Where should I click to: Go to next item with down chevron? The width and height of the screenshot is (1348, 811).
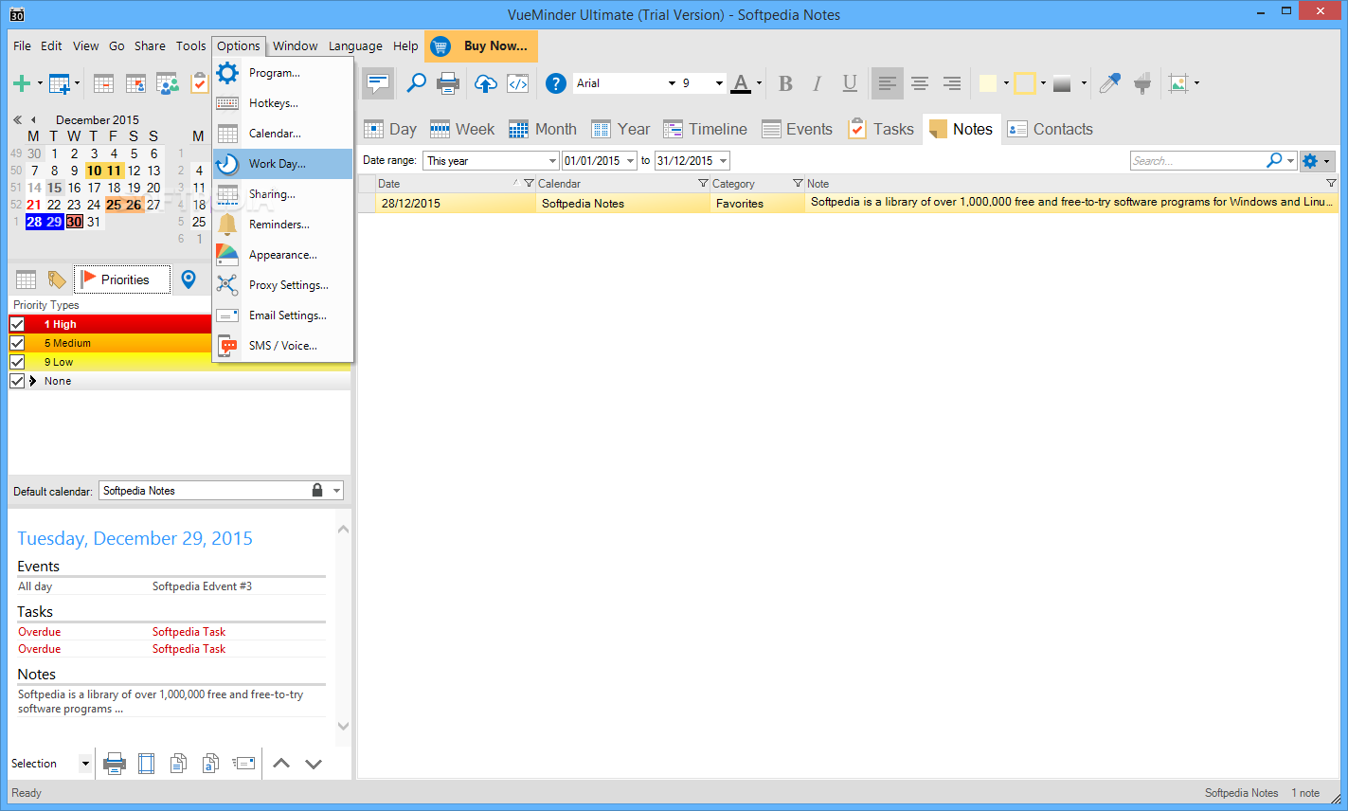314,764
